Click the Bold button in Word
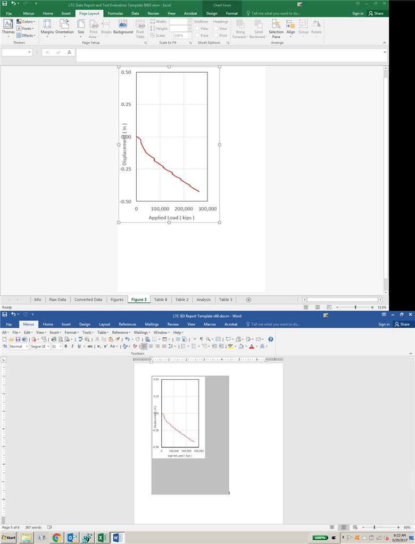The image size is (415, 544). coord(65,346)
